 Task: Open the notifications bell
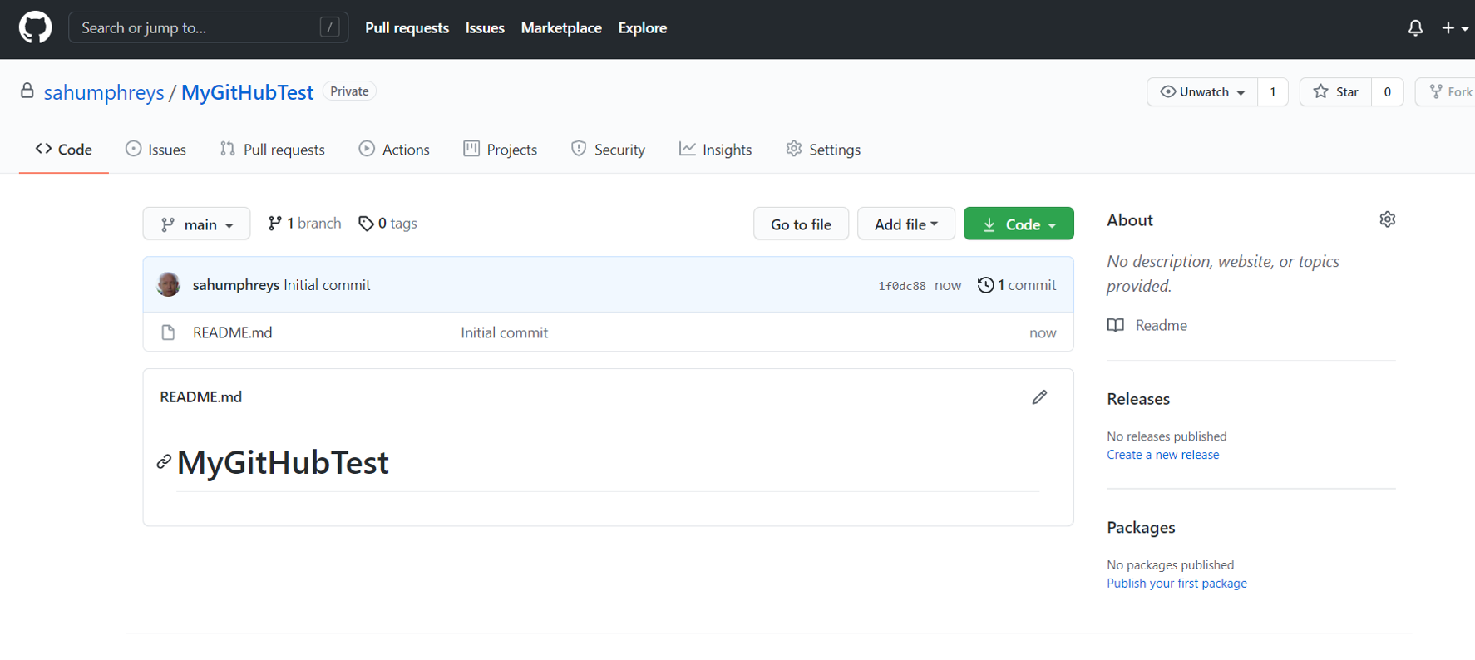(1415, 28)
